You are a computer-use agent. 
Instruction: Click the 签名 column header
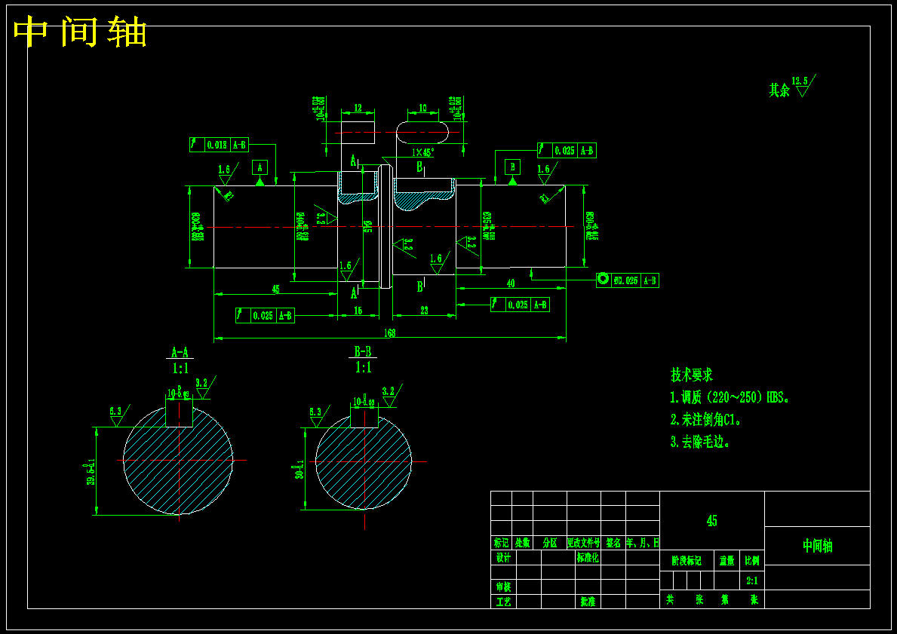point(613,543)
